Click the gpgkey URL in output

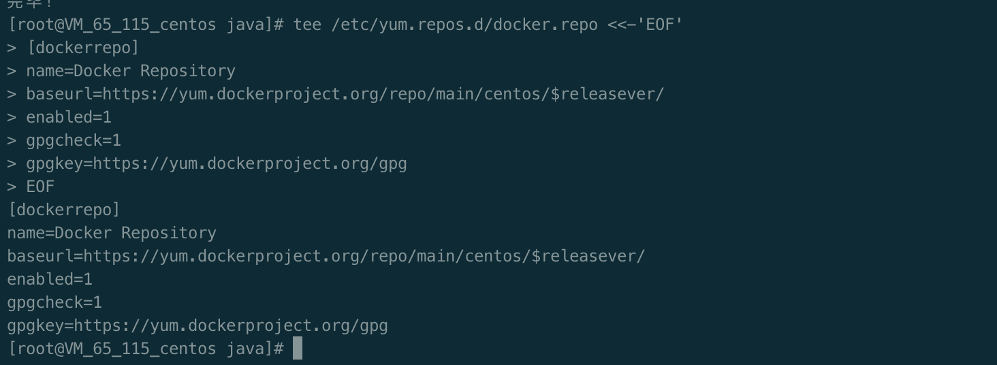tap(231, 326)
